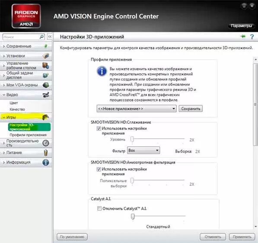Click the Catalyst A.I. slider handle
This screenshot has height=243, width=258.
tap(133, 216)
